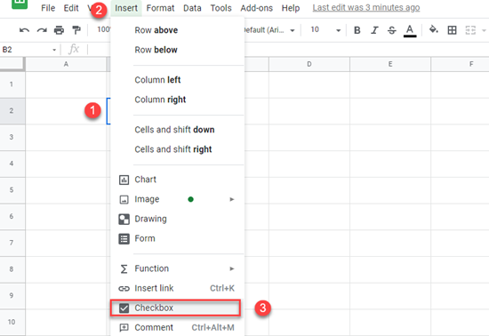The width and height of the screenshot is (489, 336).
Task: Insert a Checkbox from the menu
Action: point(175,308)
